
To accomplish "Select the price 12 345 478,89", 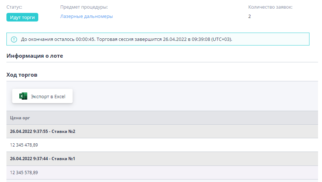I will pos(24,145).
